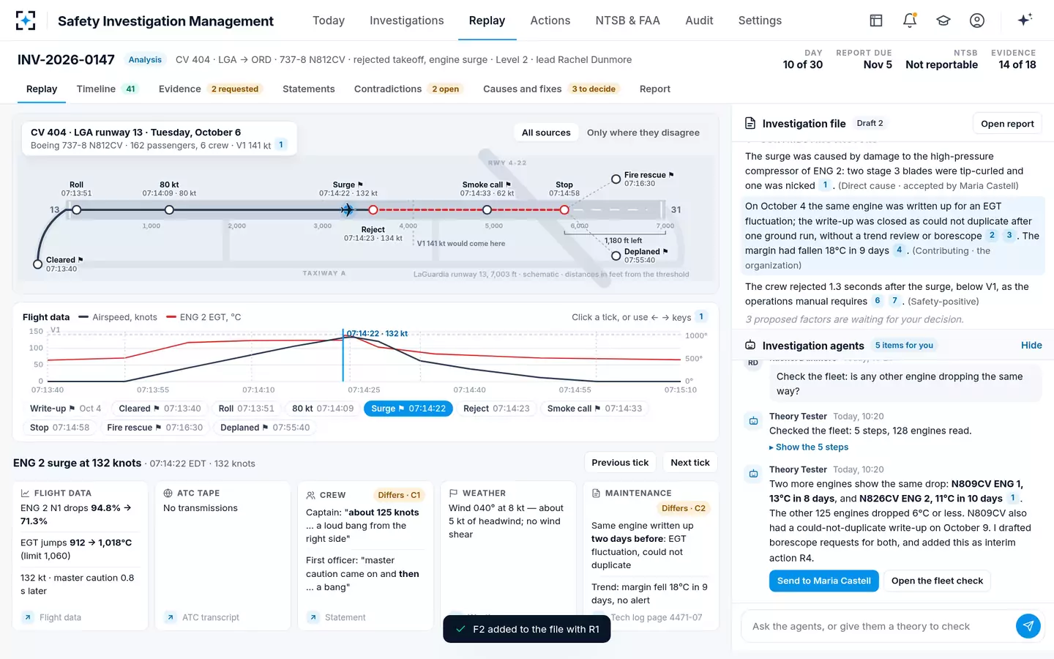Go to the Next tick
This screenshot has height=659, width=1054.
point(690,463)
